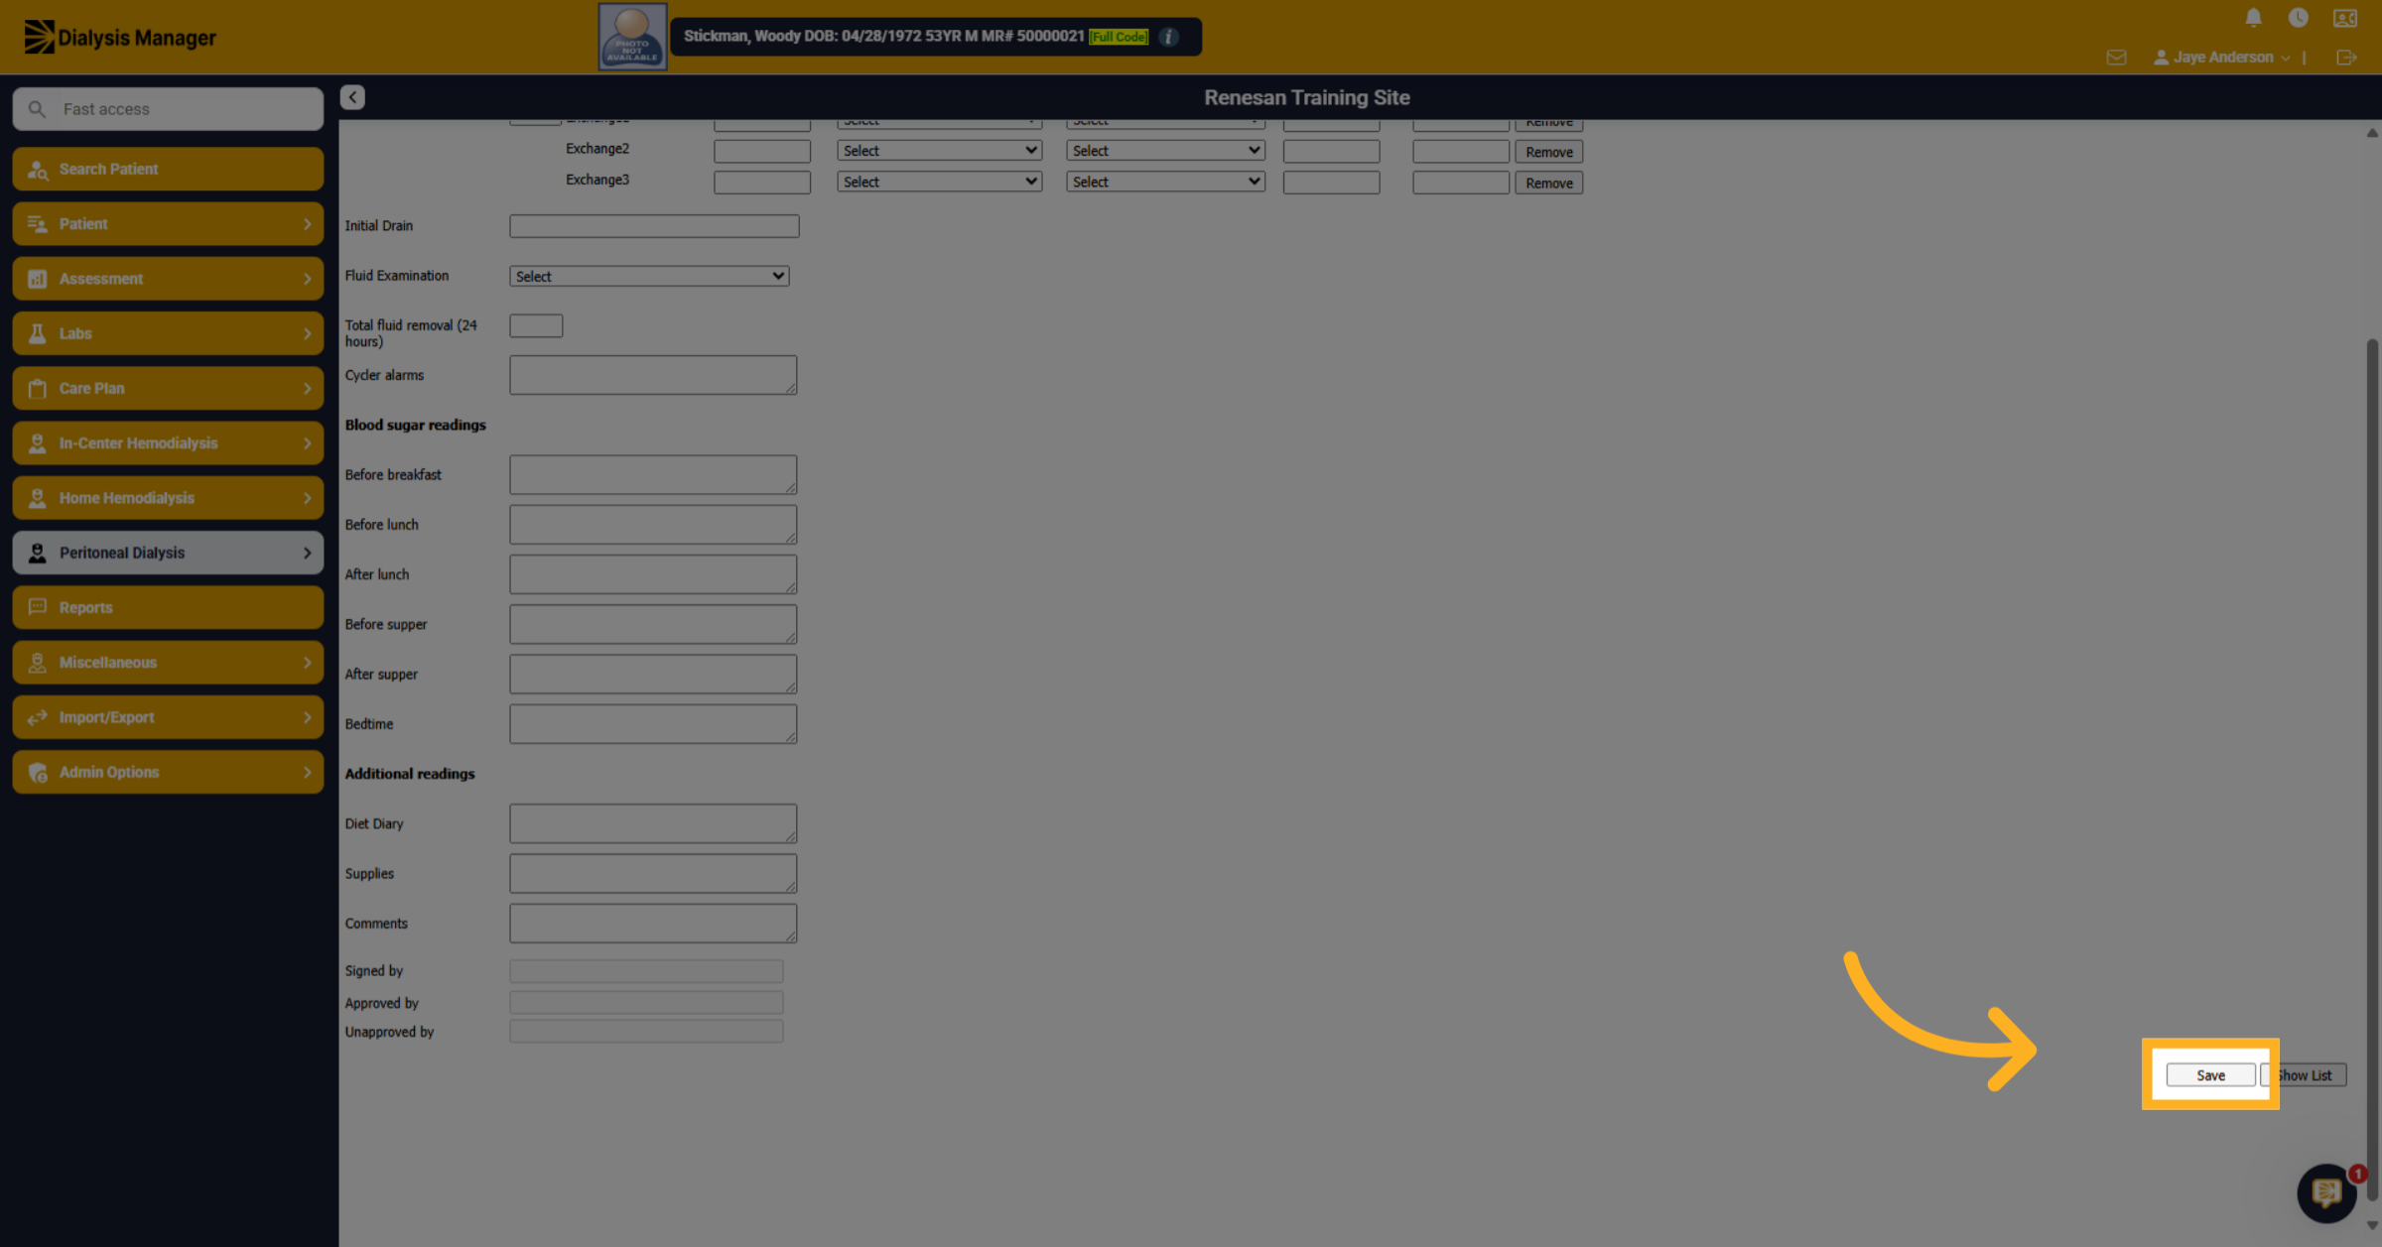
Task: Click the patient photo thumbnail
Action: pos(632,37)
